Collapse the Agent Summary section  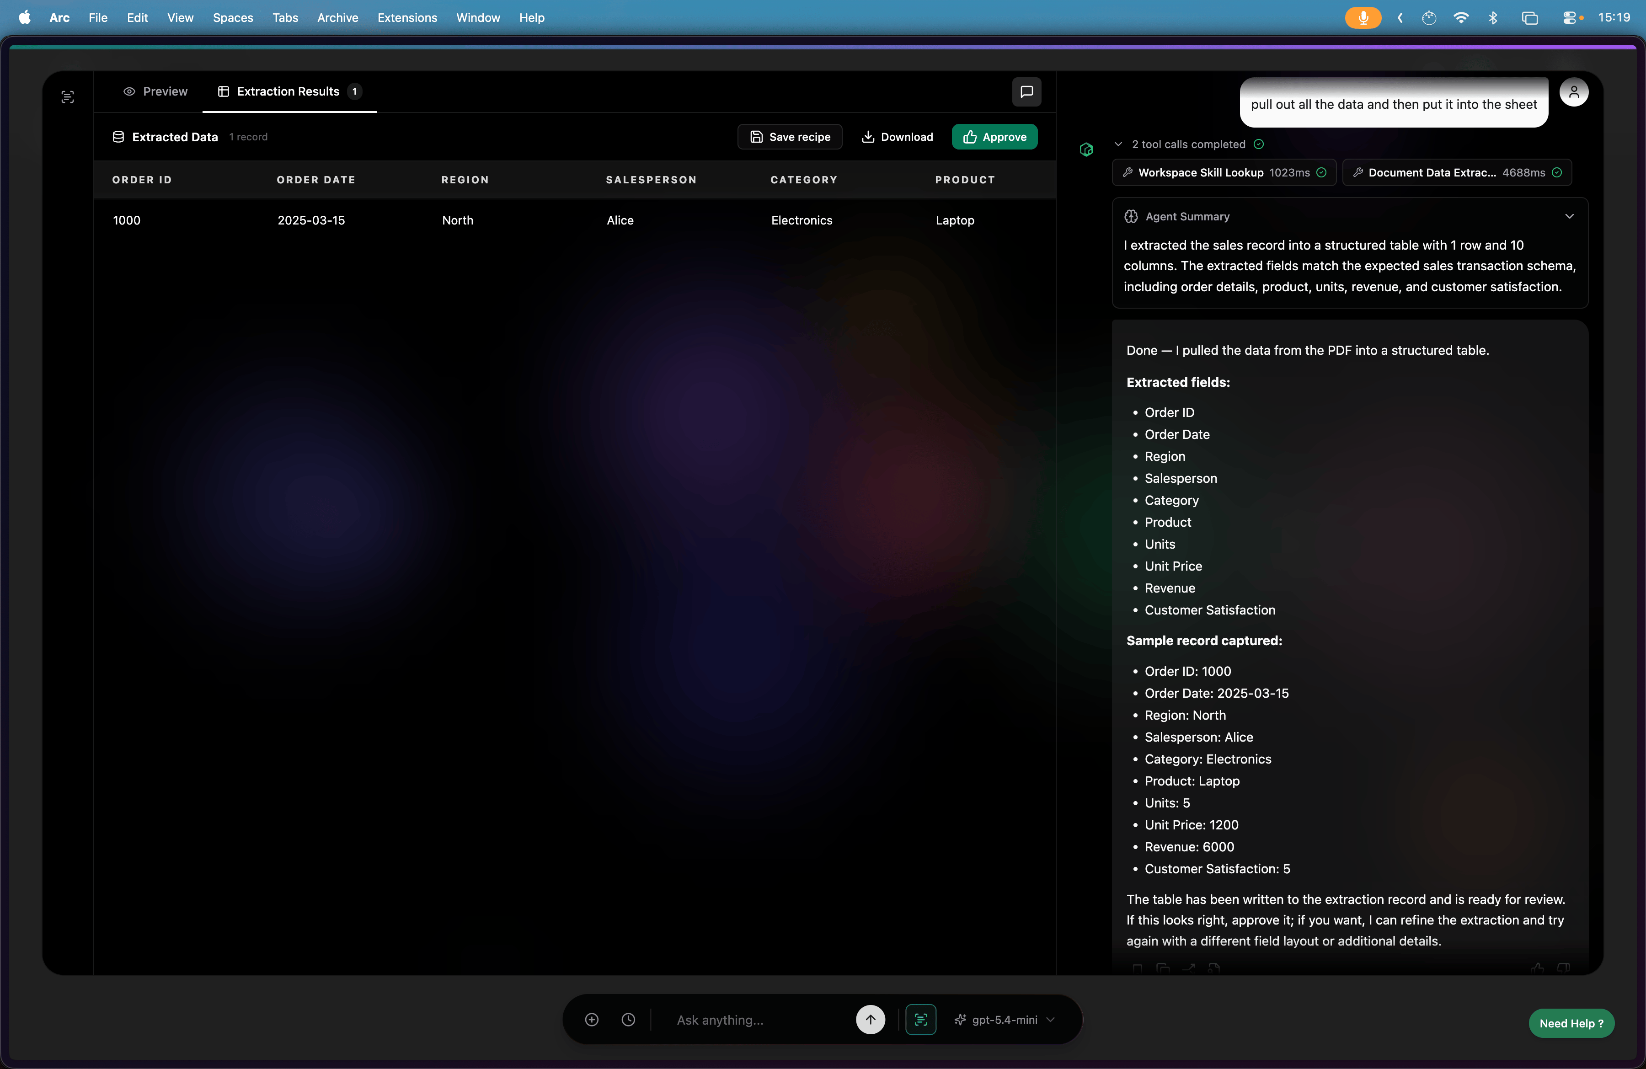tap(1569, 216)
